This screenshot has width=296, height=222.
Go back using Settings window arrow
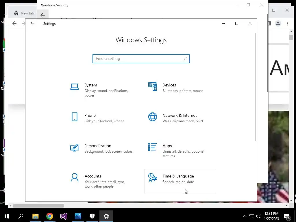click(x=32, y=23)
